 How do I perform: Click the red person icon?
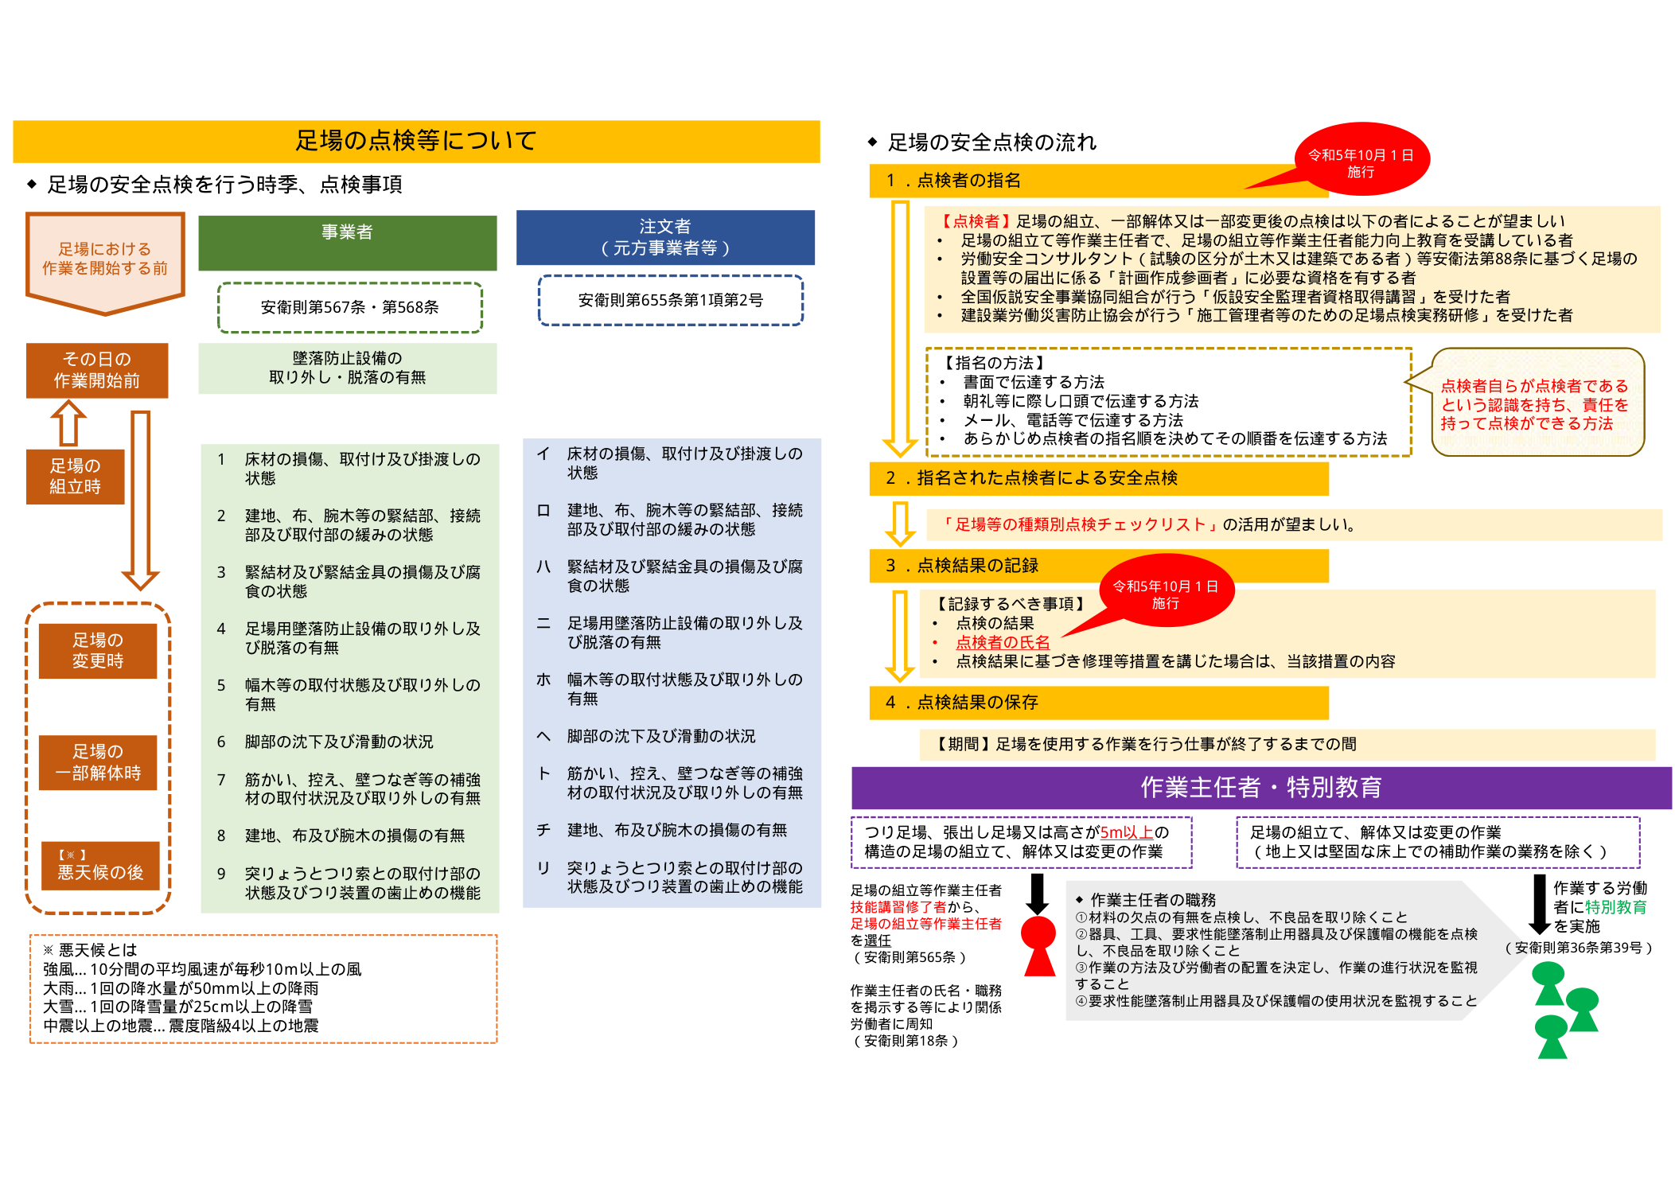tap(1038, 946)
